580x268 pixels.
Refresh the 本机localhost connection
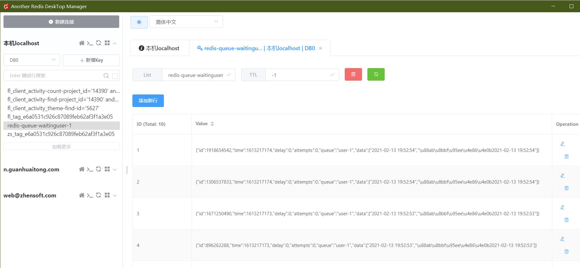pos(98,43)
